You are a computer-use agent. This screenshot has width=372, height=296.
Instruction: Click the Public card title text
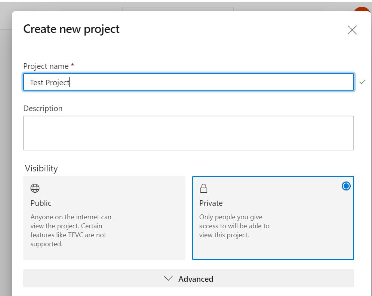coord(41,203)
